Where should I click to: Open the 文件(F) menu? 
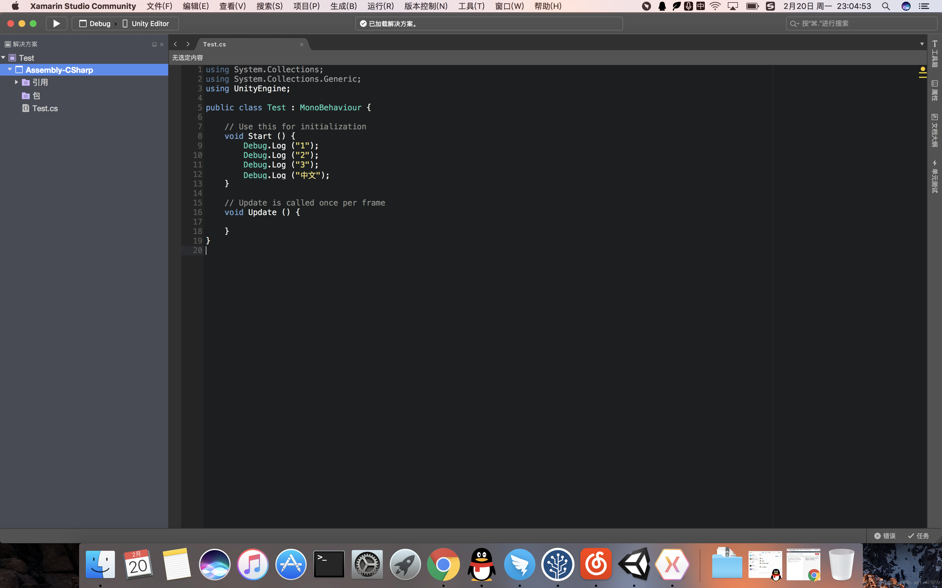[x=160, y=6]
